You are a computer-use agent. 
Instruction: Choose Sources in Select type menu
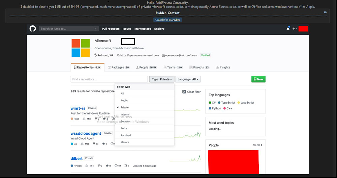pyautogui.click(x=145, y=121)
